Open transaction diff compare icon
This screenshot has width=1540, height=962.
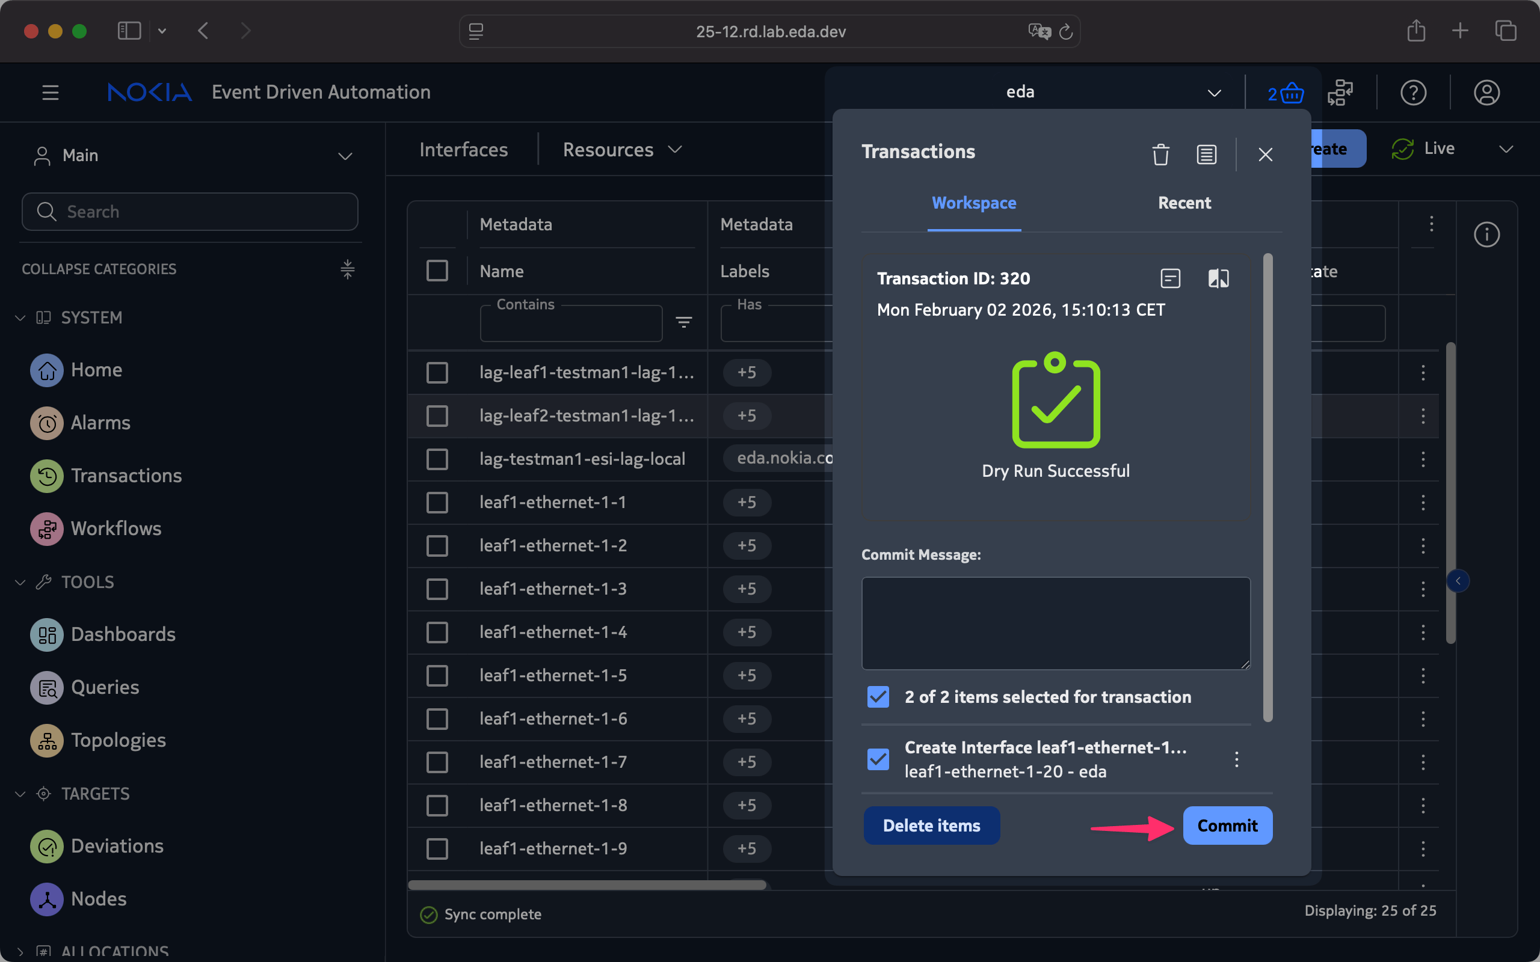pos(1218,278)
